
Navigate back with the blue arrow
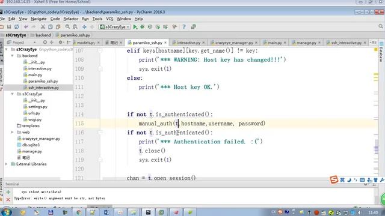[x=84, y=26]
